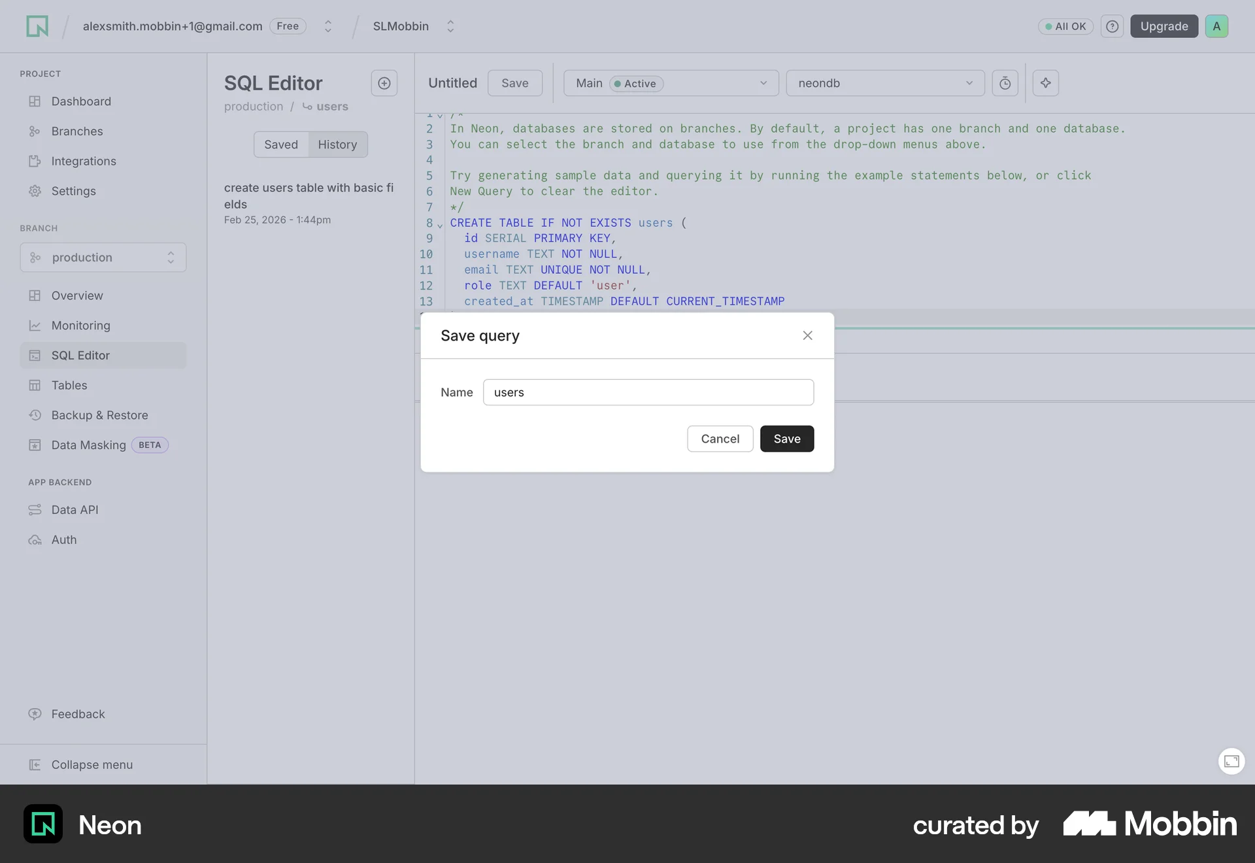Image resolution: width=1255 pixels, height=863 pixels.
Task: Click the Monitoring chart icon
Action: coord(35,326)
